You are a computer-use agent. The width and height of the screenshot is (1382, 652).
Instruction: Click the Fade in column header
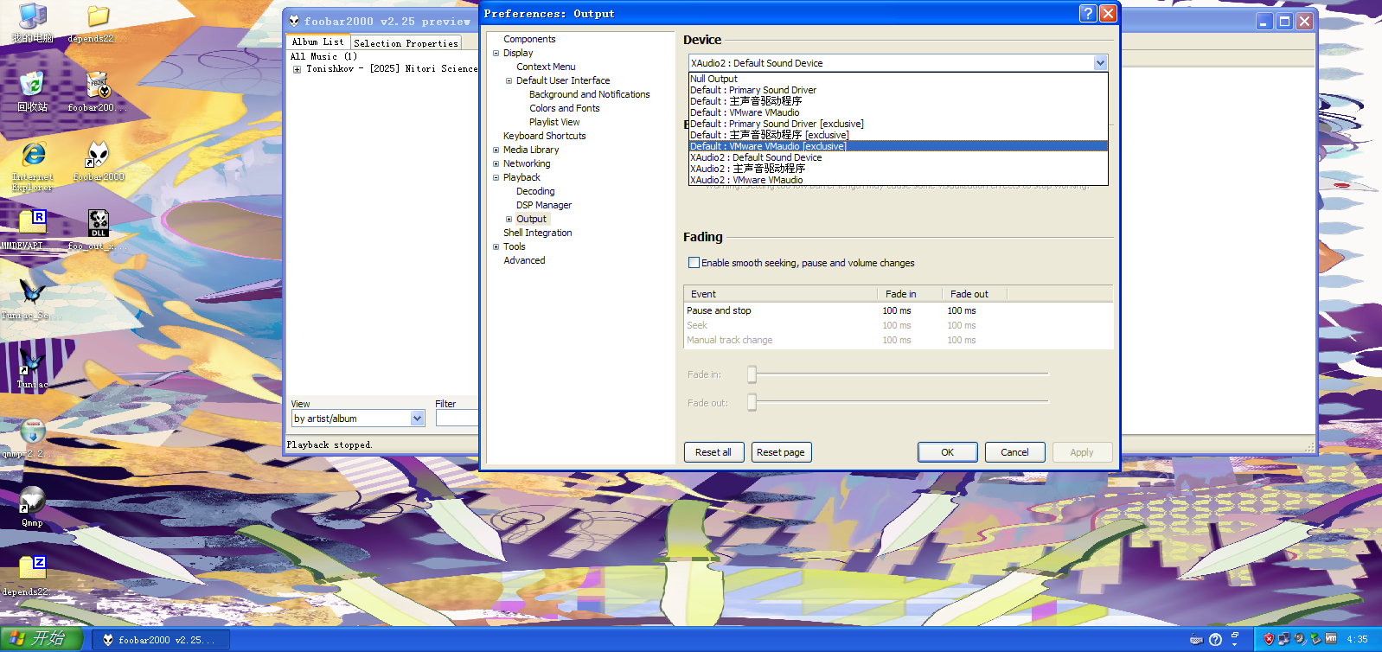(x=909, y=294)
